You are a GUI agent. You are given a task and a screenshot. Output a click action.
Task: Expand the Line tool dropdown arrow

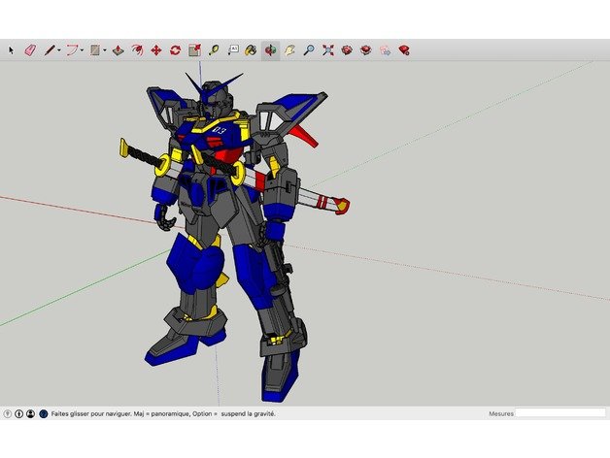(59, 49)
